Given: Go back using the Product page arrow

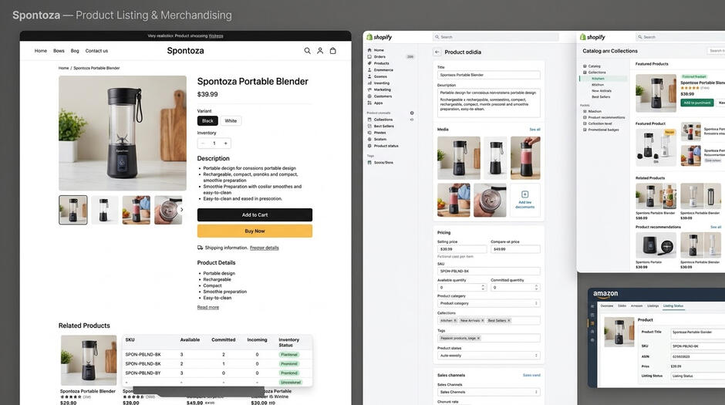Looking at the screenshot, I should [437, 52].
